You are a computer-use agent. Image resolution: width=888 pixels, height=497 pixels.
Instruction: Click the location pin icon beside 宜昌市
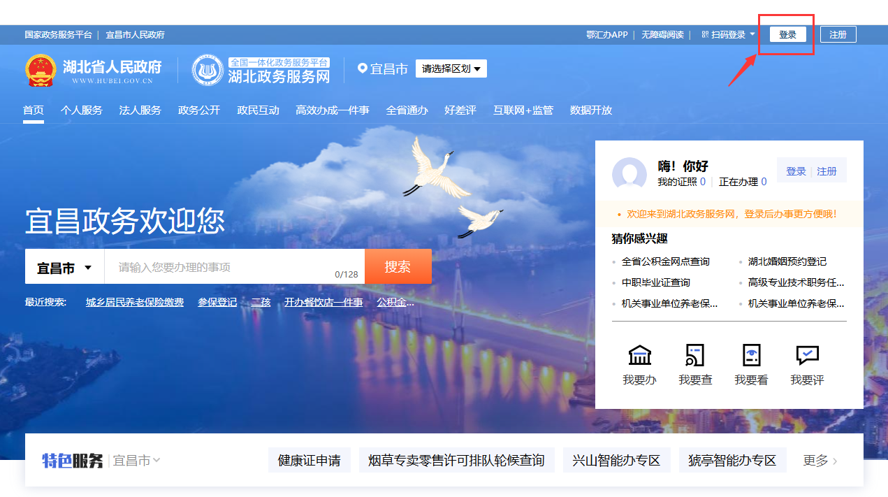pos(362,69)
